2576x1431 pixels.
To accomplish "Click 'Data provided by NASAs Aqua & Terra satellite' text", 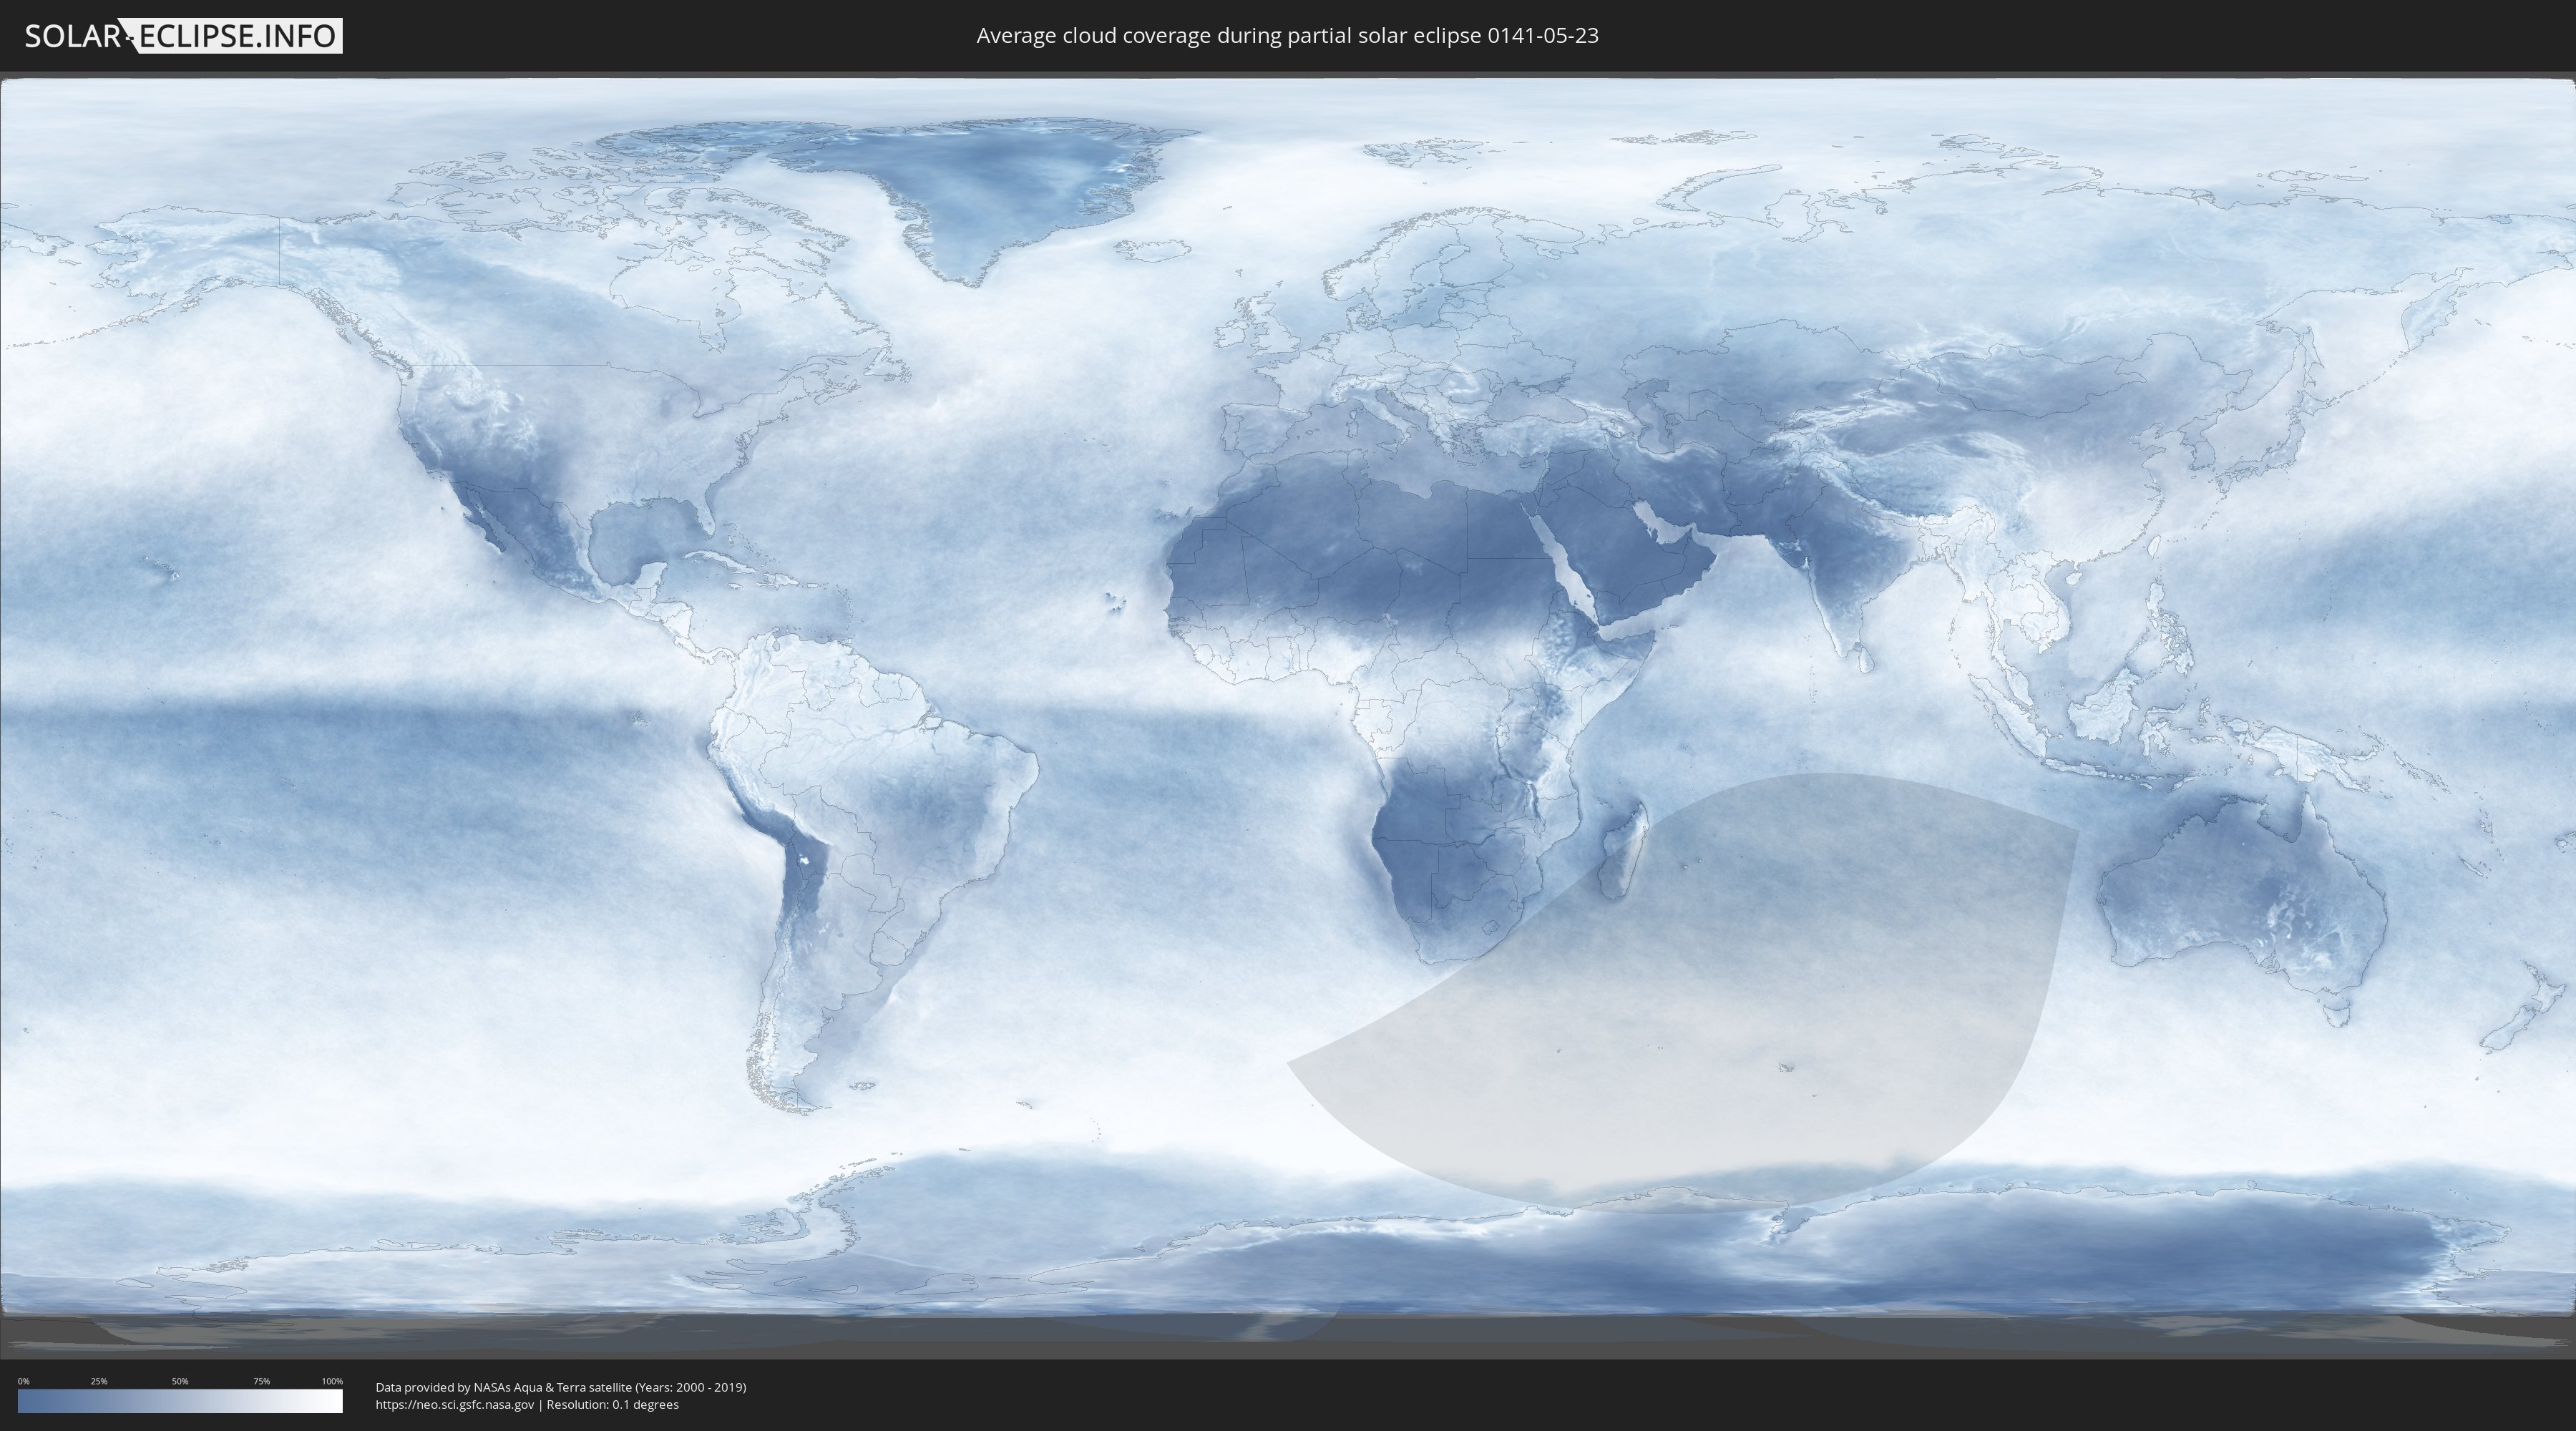I will (x=503, y=1387).
